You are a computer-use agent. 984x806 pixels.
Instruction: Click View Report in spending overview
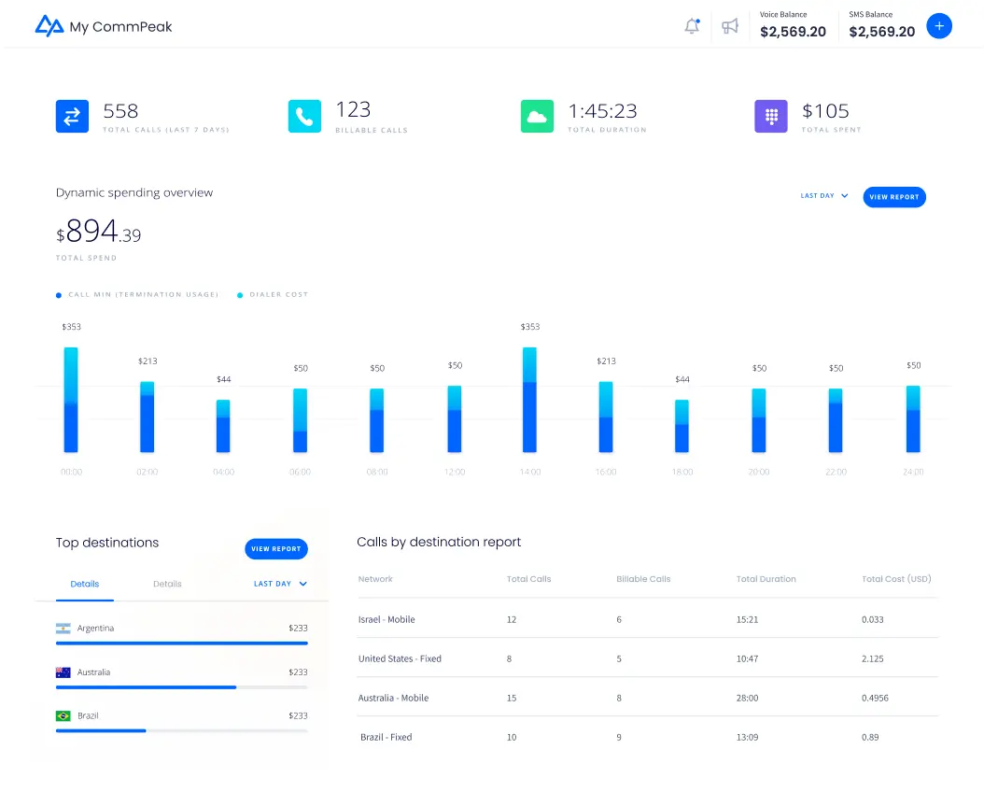893,197
